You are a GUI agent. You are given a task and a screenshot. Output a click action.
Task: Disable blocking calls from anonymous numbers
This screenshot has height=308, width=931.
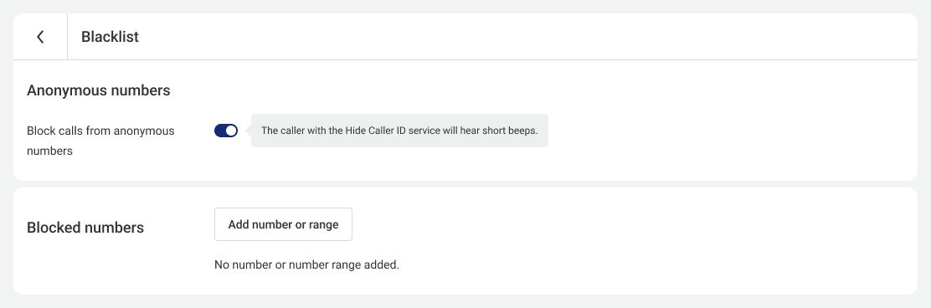(x=226, y=131)
